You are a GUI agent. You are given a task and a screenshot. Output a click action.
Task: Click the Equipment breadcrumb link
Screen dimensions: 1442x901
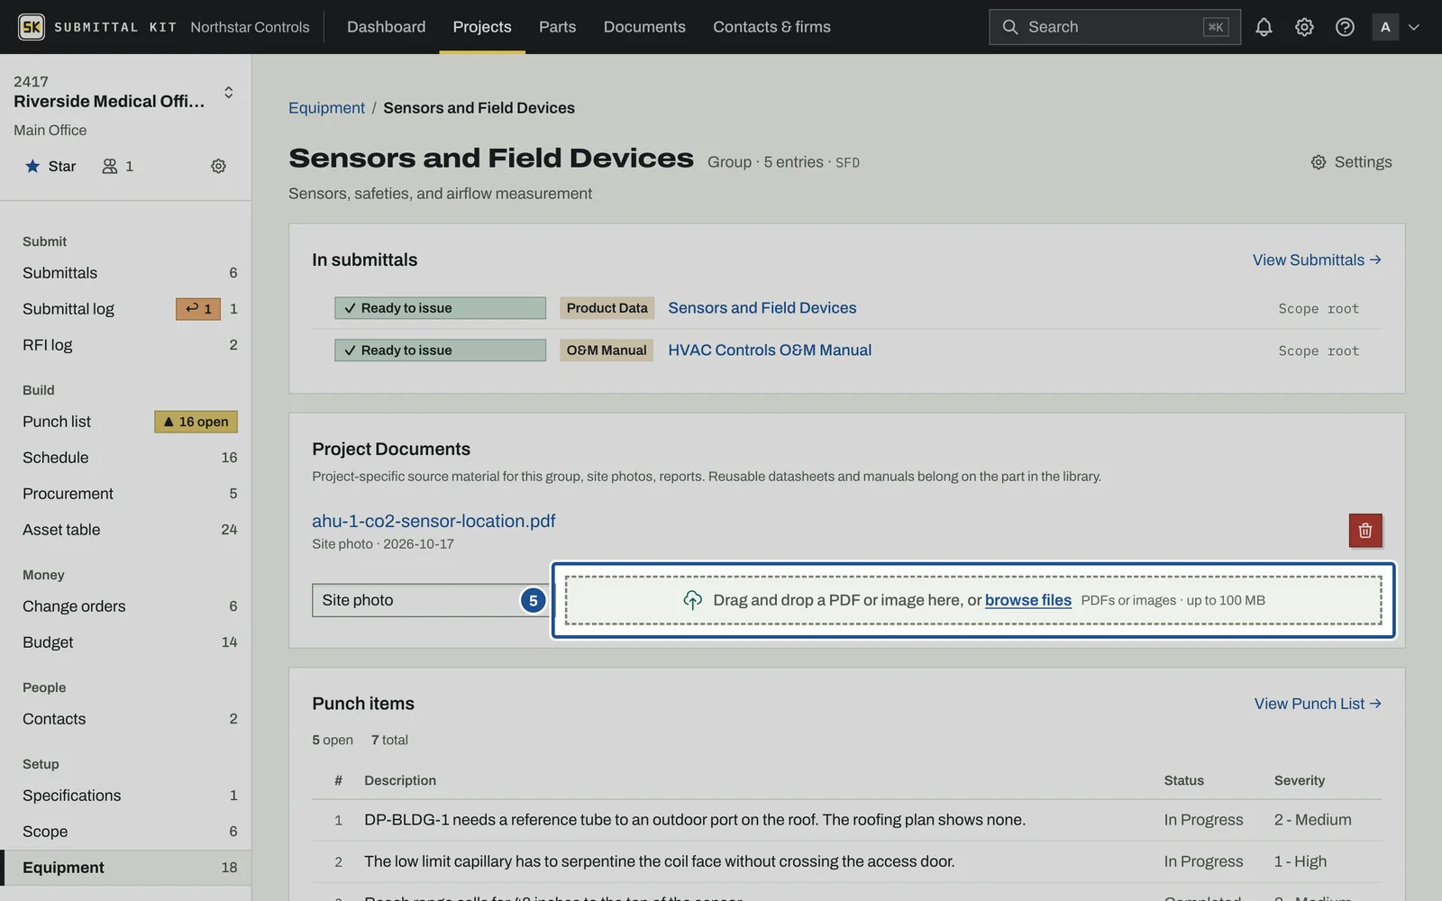tap(326, 108)
